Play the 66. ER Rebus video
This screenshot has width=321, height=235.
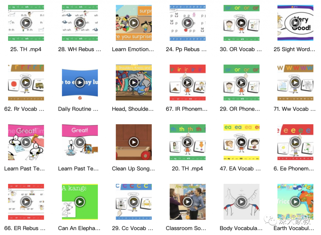pyautogui.click(x=26, y=202)
